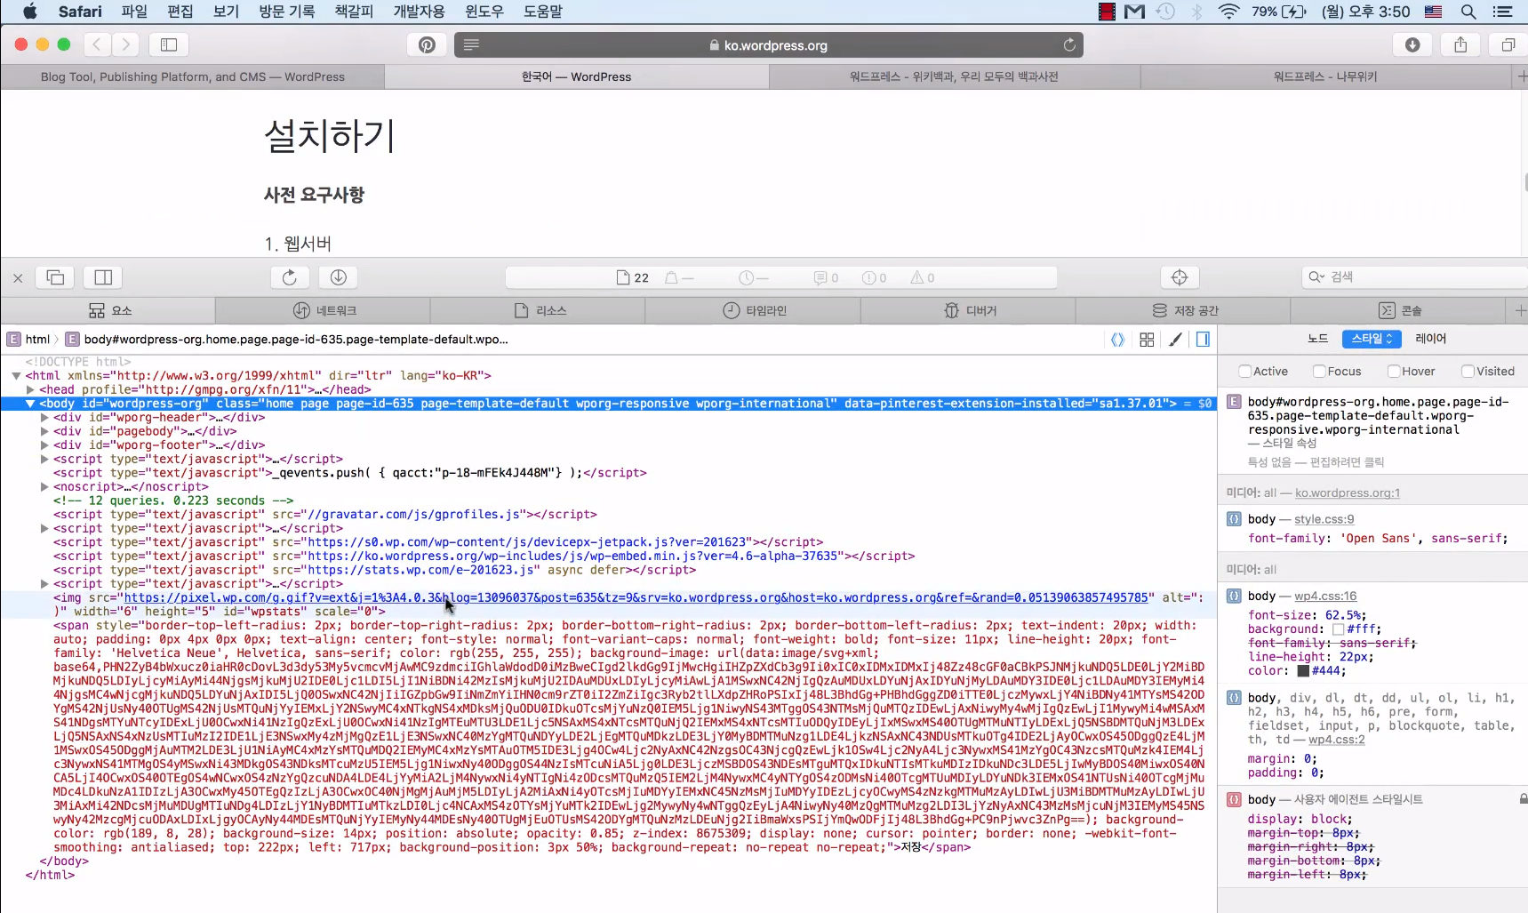Open the 타임라인 inspector tab
Image resolution: width=1528 pixels, height=913 pixels.
(x=754, y=310)
